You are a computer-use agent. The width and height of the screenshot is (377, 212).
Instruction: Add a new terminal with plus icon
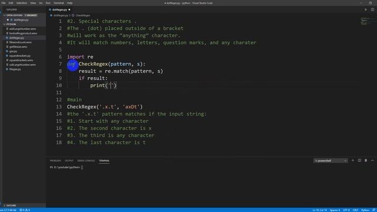pos(353,161)
